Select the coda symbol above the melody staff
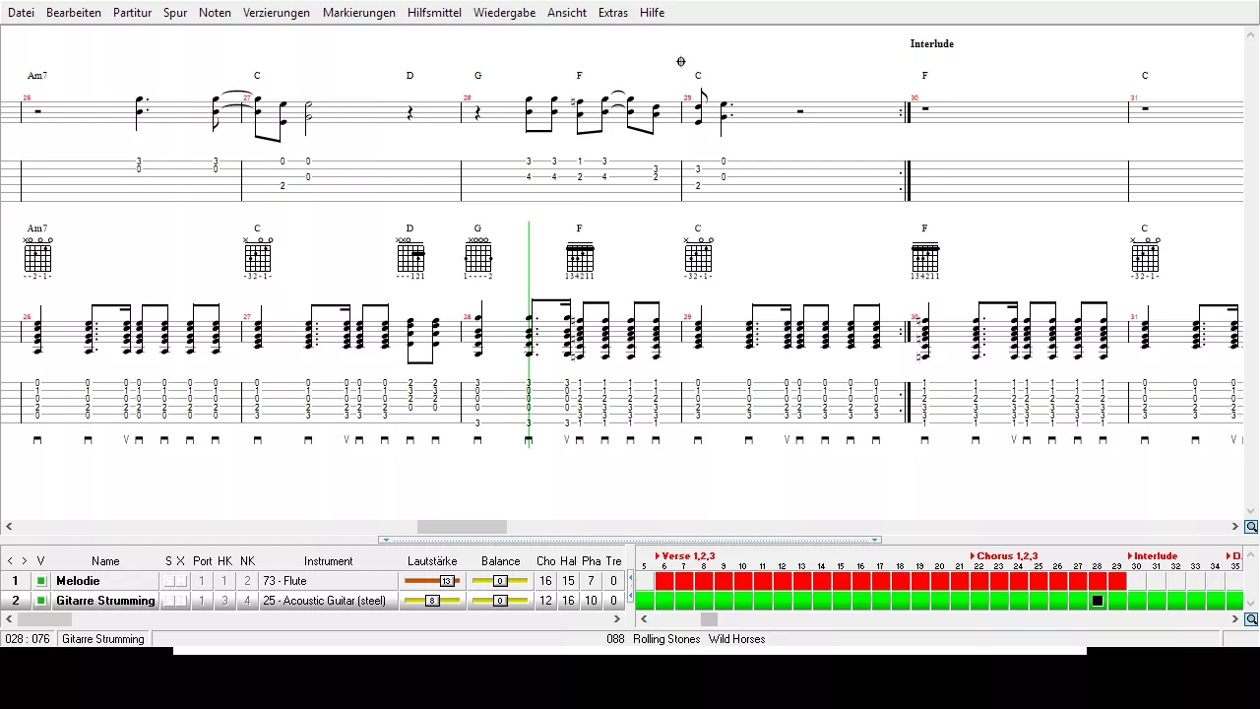This screenshot has width=1260, height=709. point(680,62)
